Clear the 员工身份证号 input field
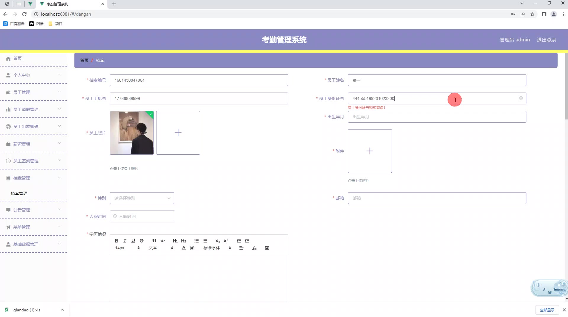 pyautogui.click(x=521, y=98)
